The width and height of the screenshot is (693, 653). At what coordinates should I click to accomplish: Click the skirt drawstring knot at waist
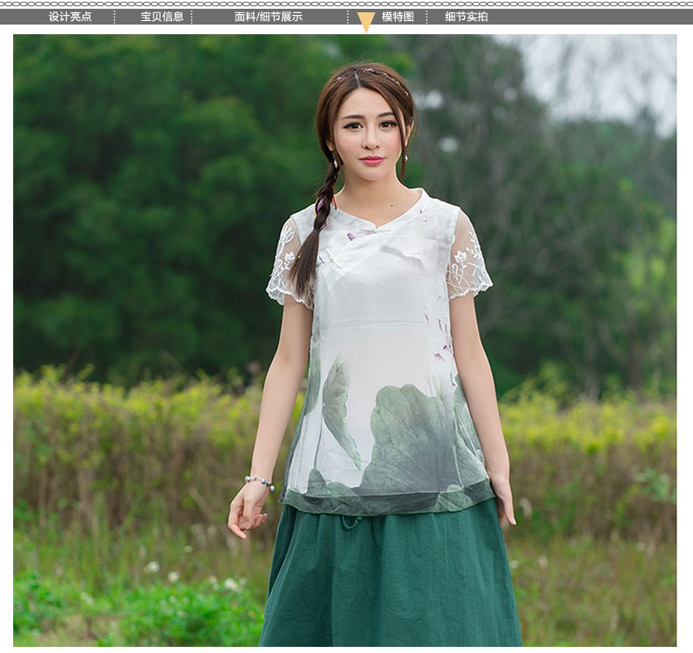(350, 522)
